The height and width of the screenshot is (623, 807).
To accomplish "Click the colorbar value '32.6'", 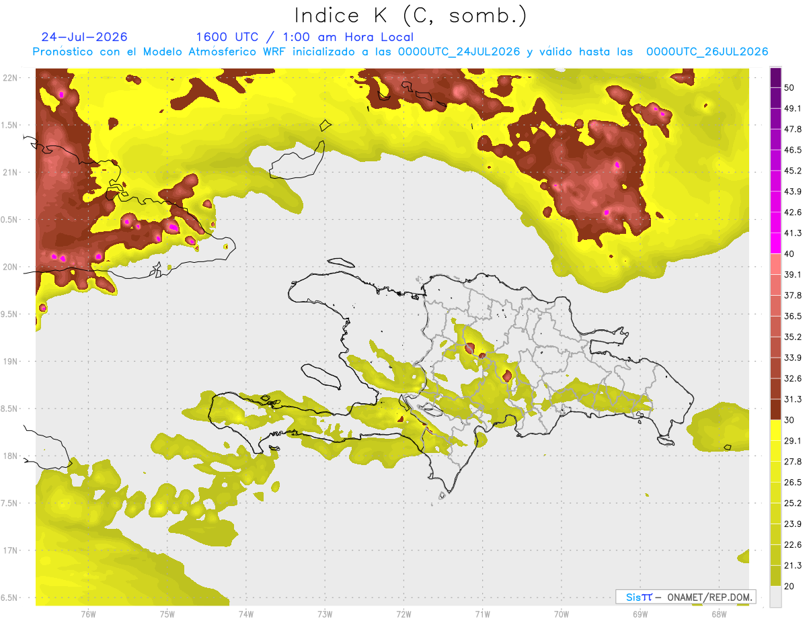I will click(x=793, y=378).
